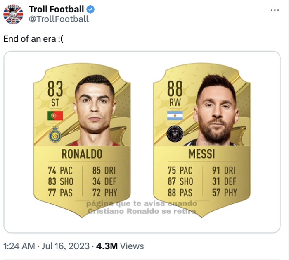Open the @TrollFootball handle link
Image resolution: width=289 pixels, height=260 pixels.
coord(58,19)
